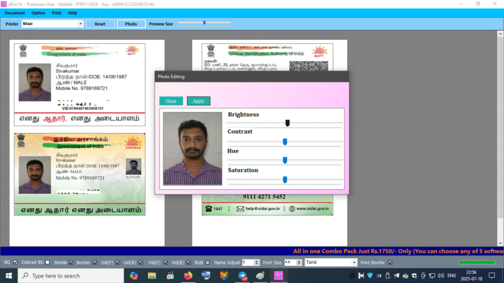This screenshot has height=283, width=504.
Task: Click the volume speaker tray icon
Action: pos(441,276)
